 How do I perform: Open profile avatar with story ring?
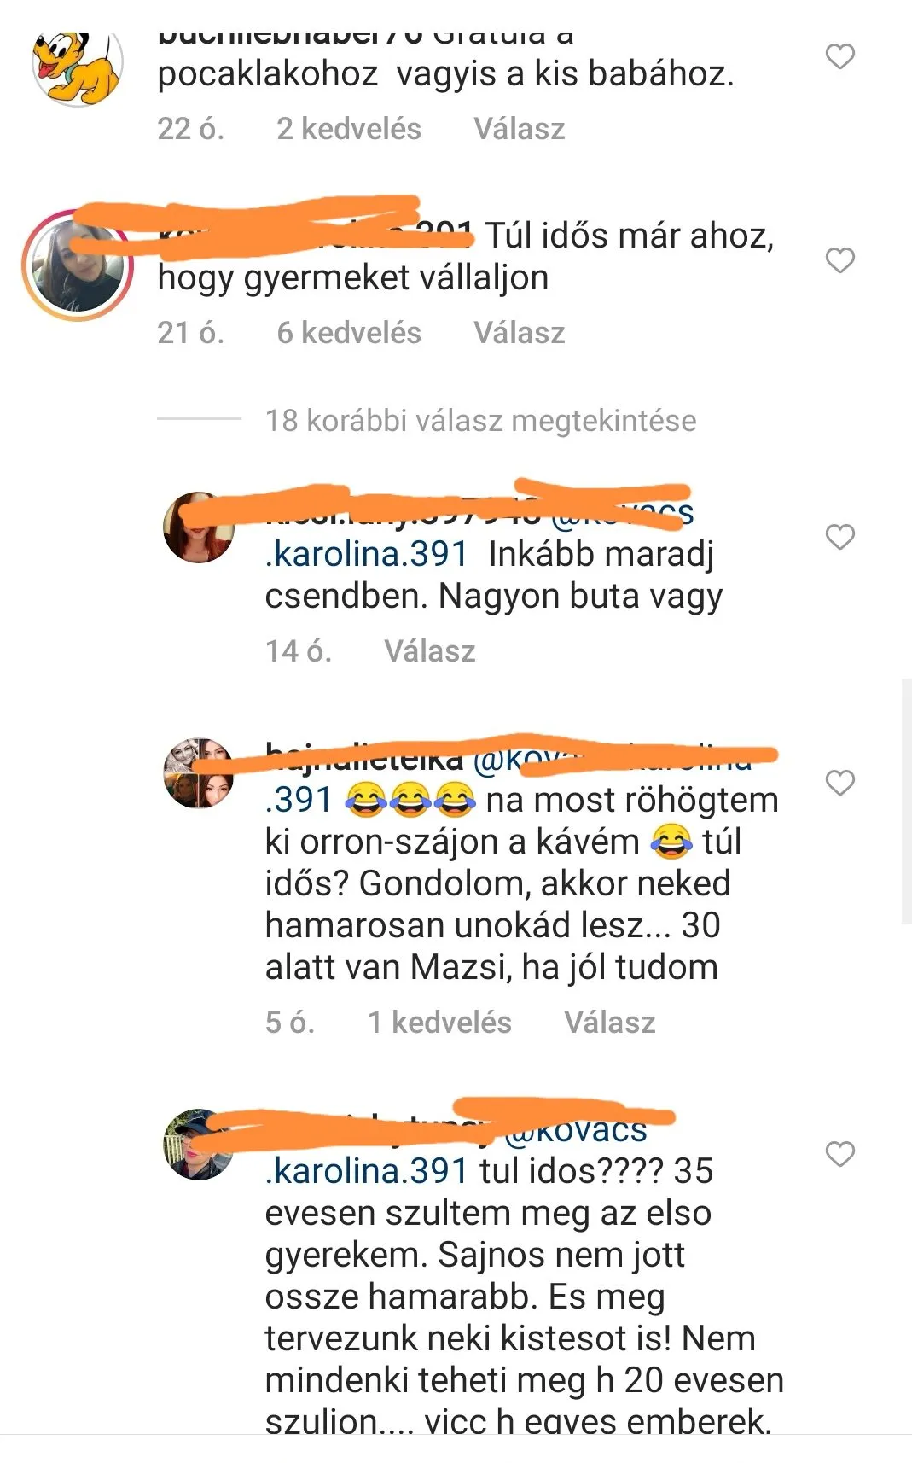[78, 265]
